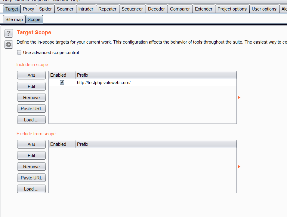Sort Exclude from scope by Enabled column
This screenshot has height=217, width=287.
coord(62,144)
